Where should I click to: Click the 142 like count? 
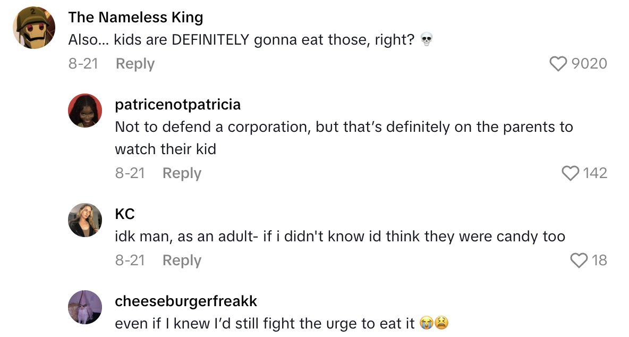[x=595, y=173]
